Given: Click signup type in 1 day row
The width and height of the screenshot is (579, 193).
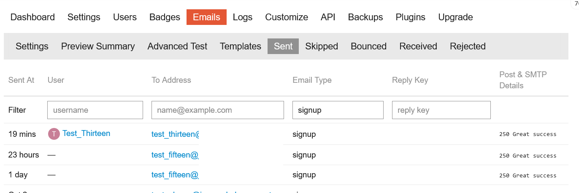Looking at the screenshot, I should tap(304, 175).
